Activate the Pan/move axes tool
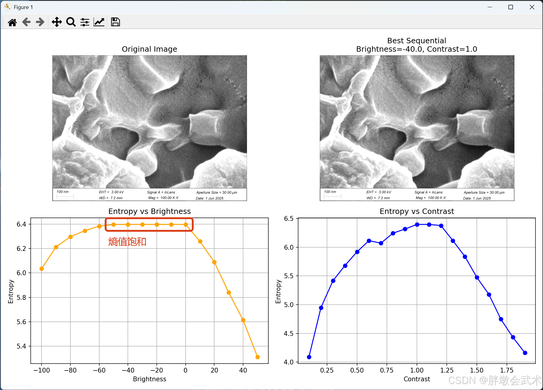This screenshot has width=543, height=390. click(x=57, y=22)
